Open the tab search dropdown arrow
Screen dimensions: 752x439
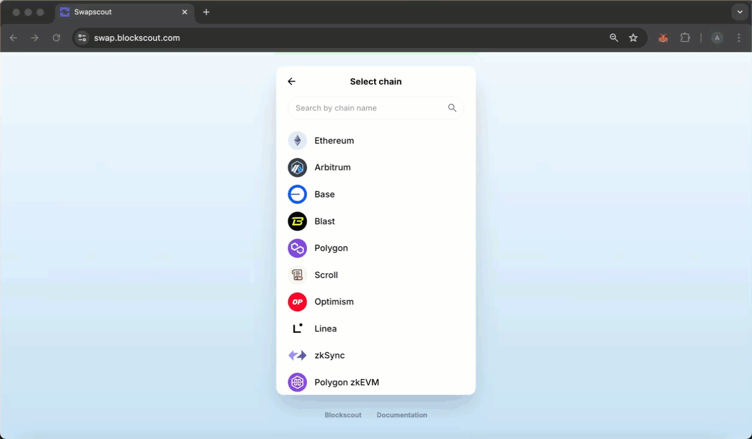739,12
